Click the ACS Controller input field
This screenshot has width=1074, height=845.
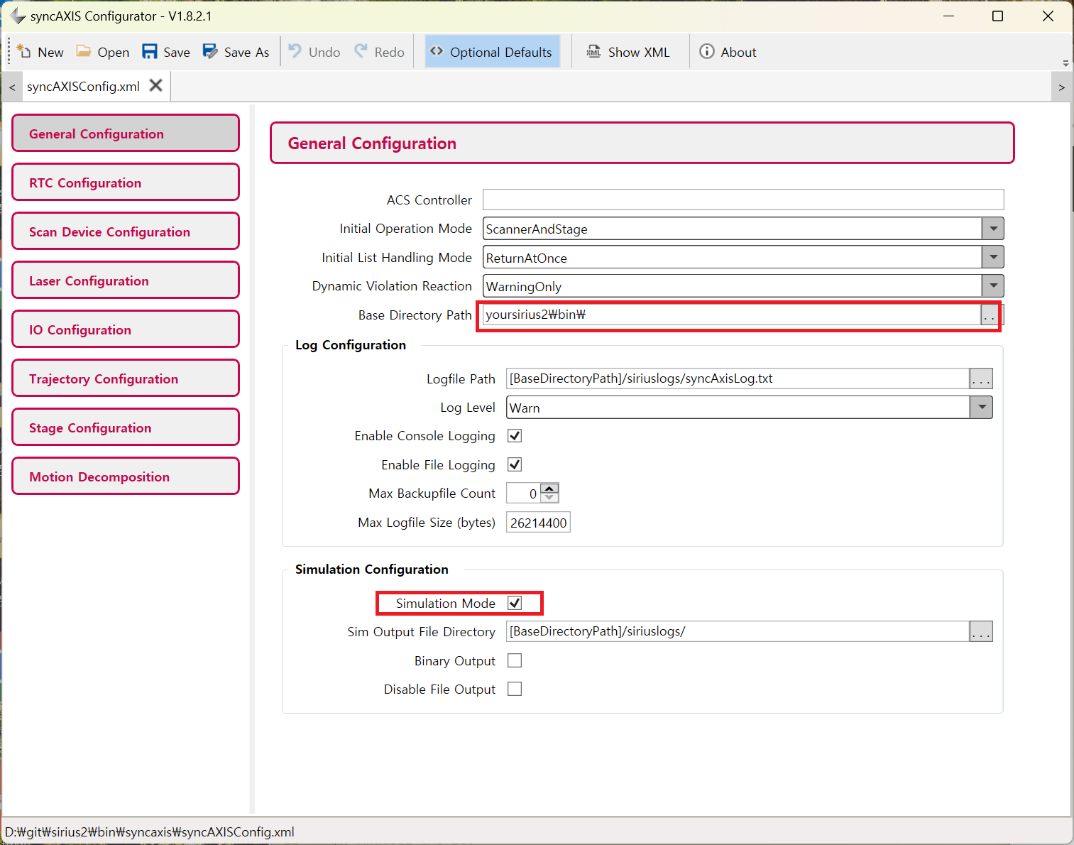[x=743, y=200]
